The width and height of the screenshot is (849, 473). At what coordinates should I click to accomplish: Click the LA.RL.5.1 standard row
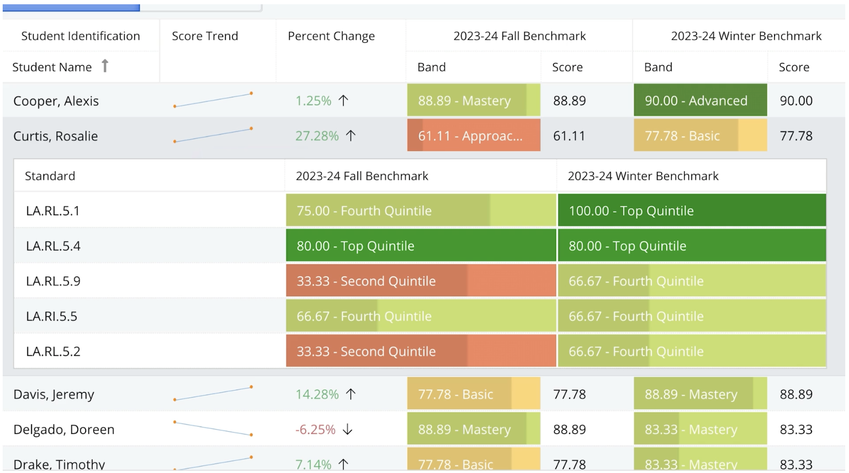[53, 211]
